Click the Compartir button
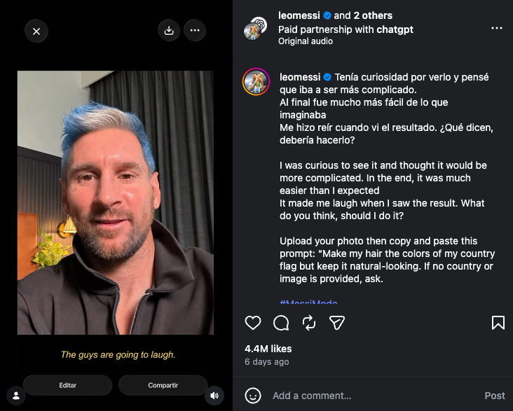 [163, 385]
